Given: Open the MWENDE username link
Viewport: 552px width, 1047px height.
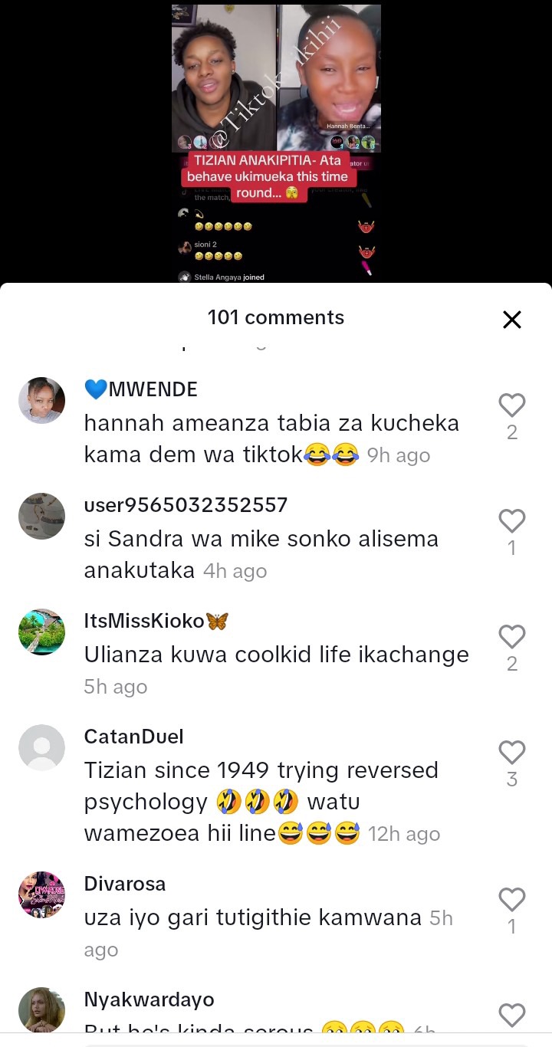Looking at the screenshot, I should (x=141, y=389).
